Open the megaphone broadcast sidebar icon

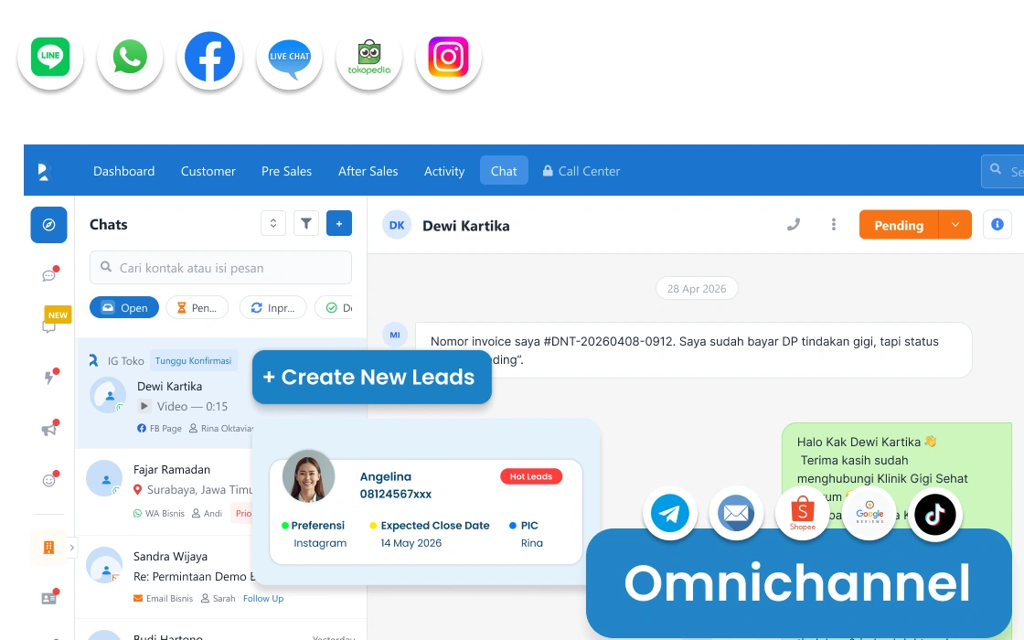(x=49, y=429)
